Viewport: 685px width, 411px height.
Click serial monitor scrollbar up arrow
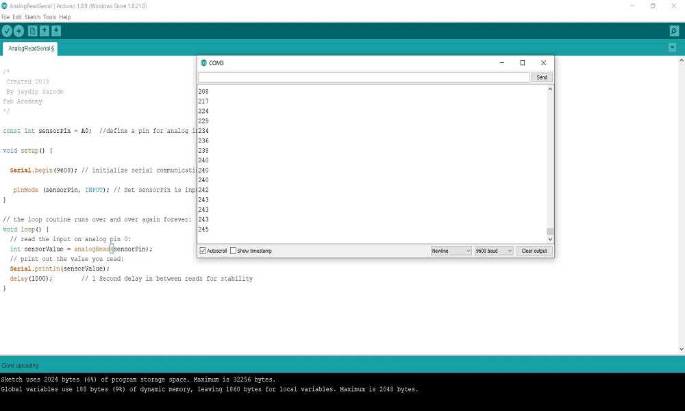pyautogui.click(x=550, y=88)
